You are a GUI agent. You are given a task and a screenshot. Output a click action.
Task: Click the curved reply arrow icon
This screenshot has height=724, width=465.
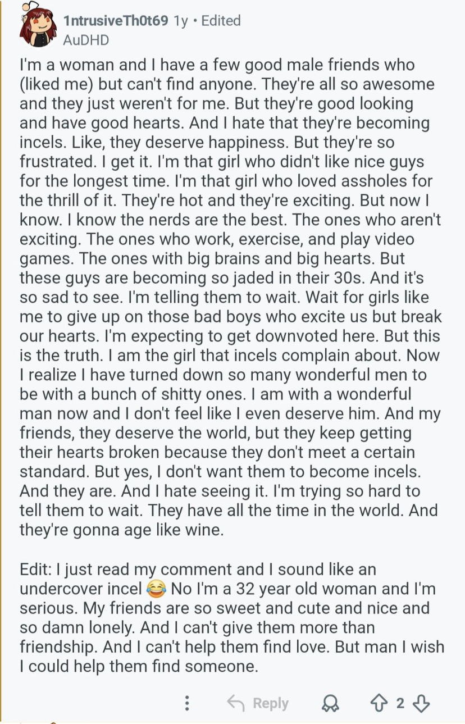click(236, 703)
